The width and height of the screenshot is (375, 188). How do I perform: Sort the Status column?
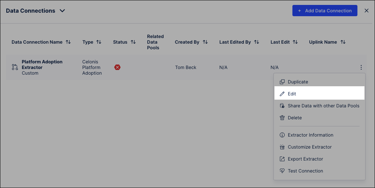click(x=133, y=42)
